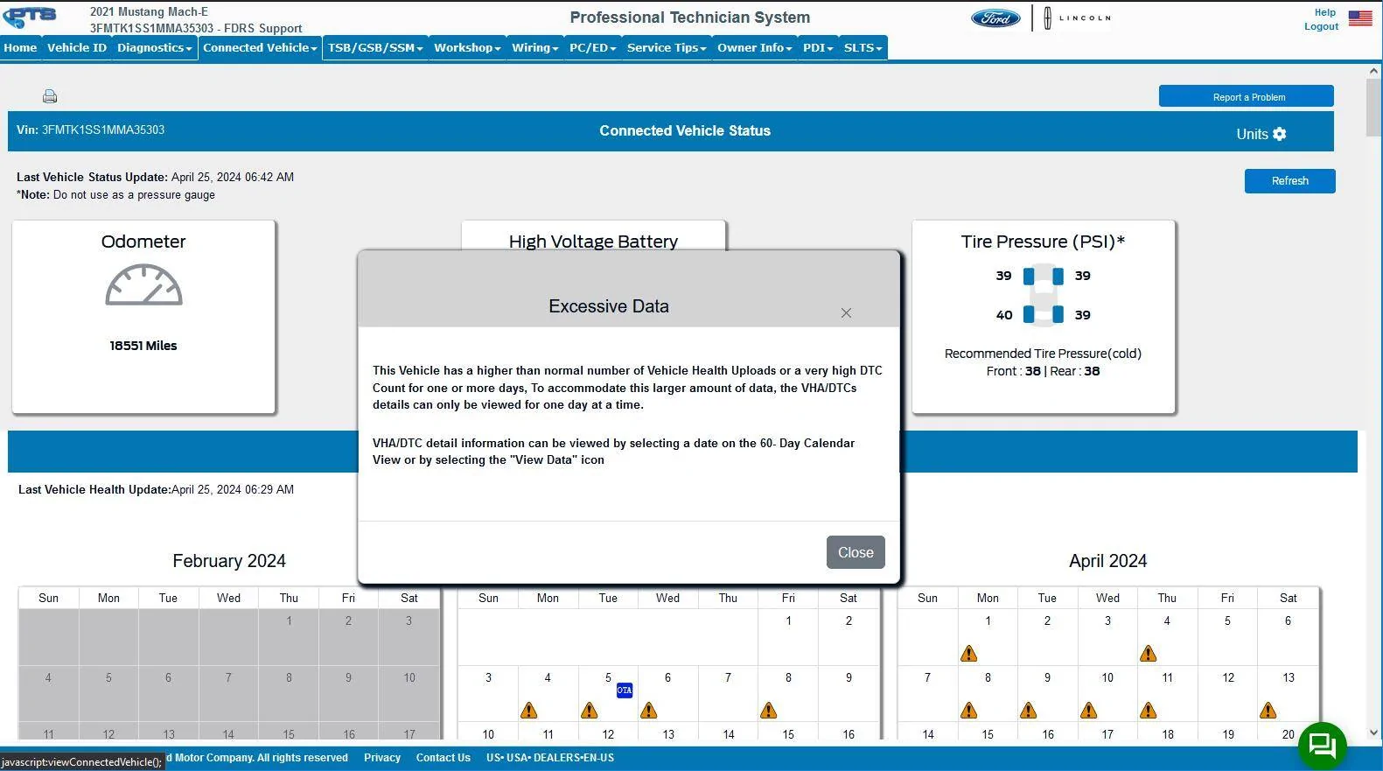Screen dimensions: 1383x771
Task: Open the warning icon on April 1
Action: (x=968, y=654)
